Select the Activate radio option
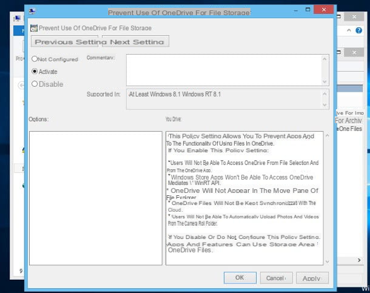The width and height of the screenshot is (370, 293). click(35, 71)
